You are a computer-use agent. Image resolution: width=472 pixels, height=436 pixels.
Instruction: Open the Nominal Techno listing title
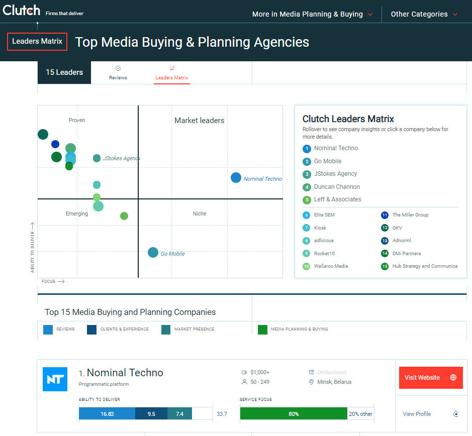pyautogui.click(x=125, y=373)
